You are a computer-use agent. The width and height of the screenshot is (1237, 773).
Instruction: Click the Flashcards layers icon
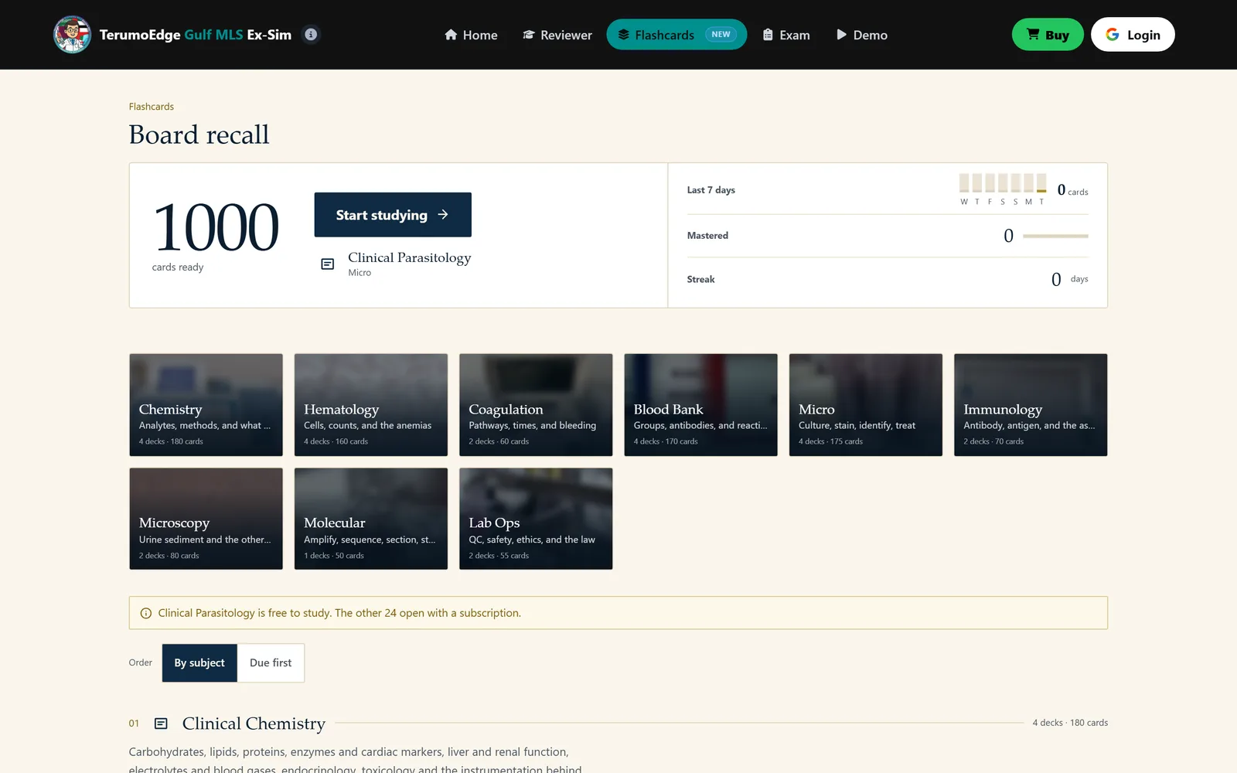click(623, 35)
